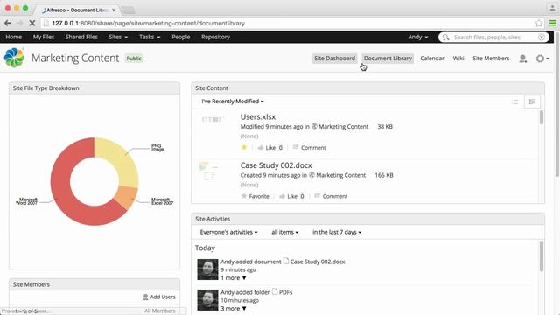The height and width of the screenshot is (315, 560).
Task: Switch Site Content to detailed view
Action: tap(532, 101)
